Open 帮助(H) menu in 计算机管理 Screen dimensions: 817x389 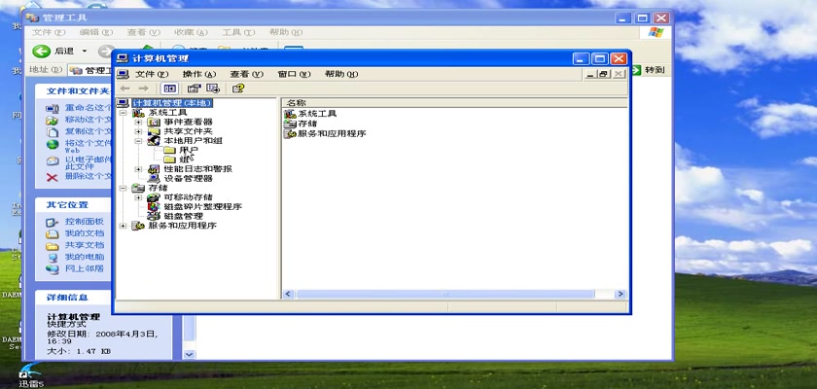[x=341, y=75]
